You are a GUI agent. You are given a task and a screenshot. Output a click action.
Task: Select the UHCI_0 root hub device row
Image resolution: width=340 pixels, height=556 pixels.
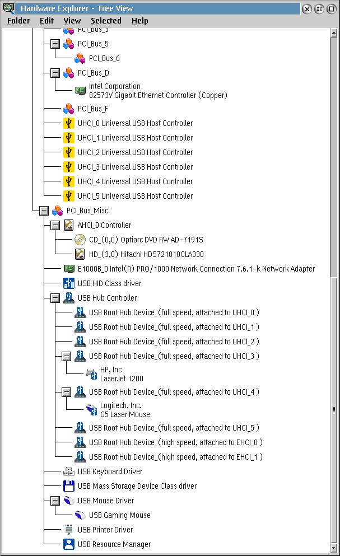tap(174, 312)
